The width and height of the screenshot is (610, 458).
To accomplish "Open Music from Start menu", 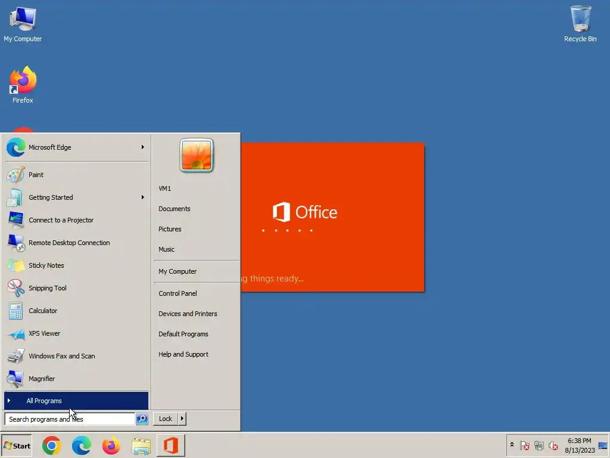I will tap(197, 249).
